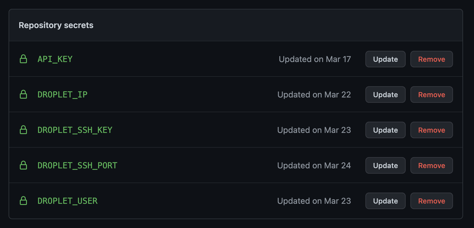The image size is (474, 228).
Task: Click the DROPLET_SSH_PORT secret name
Action: click(x=78, y=165)
